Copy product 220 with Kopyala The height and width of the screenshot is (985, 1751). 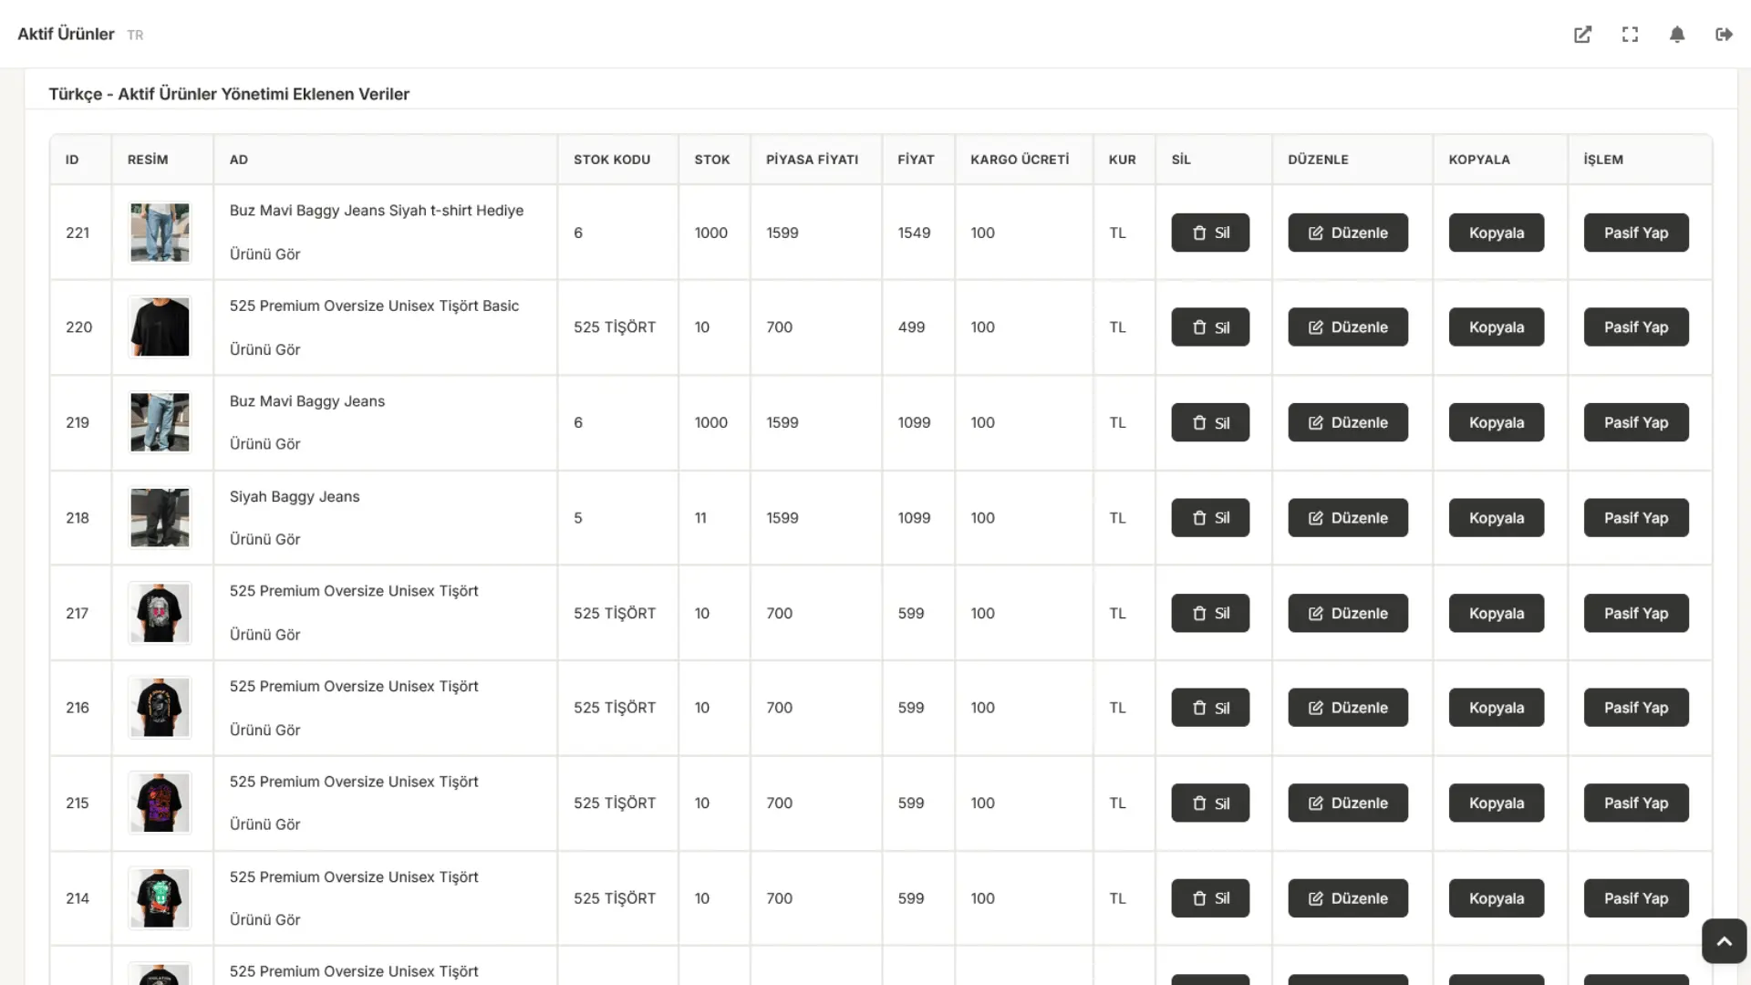[1497, 327]
